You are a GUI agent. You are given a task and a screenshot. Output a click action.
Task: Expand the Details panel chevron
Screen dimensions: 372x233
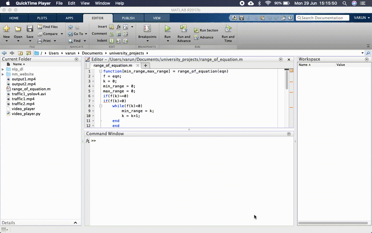pos(76,223)
